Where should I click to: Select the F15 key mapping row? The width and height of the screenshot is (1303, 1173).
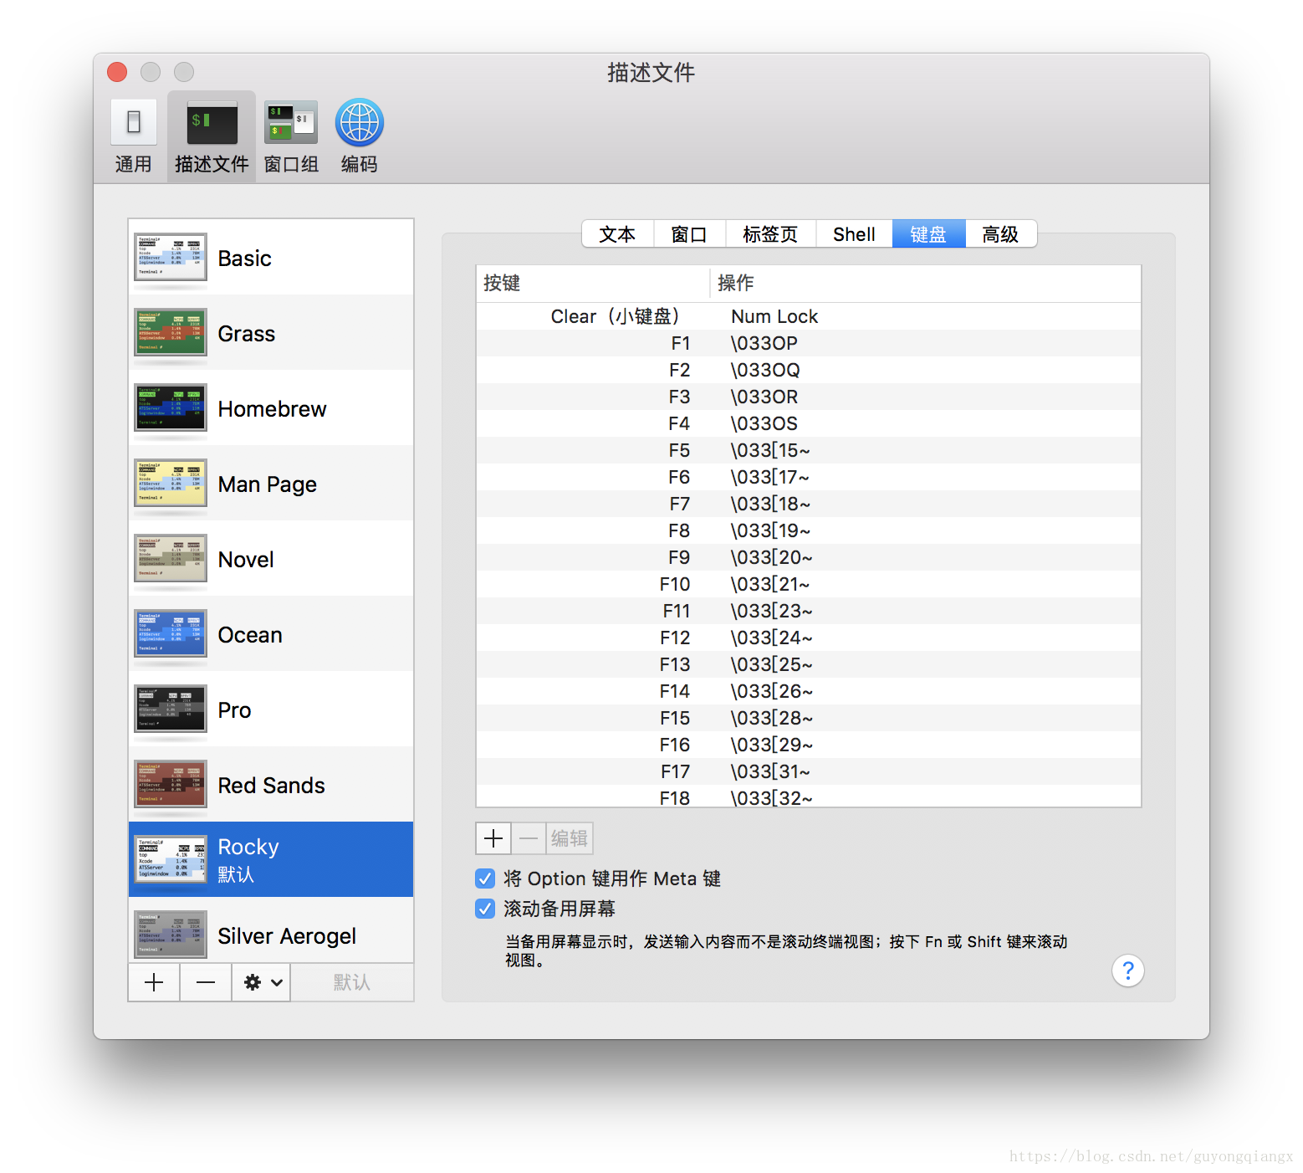point(809,718)
